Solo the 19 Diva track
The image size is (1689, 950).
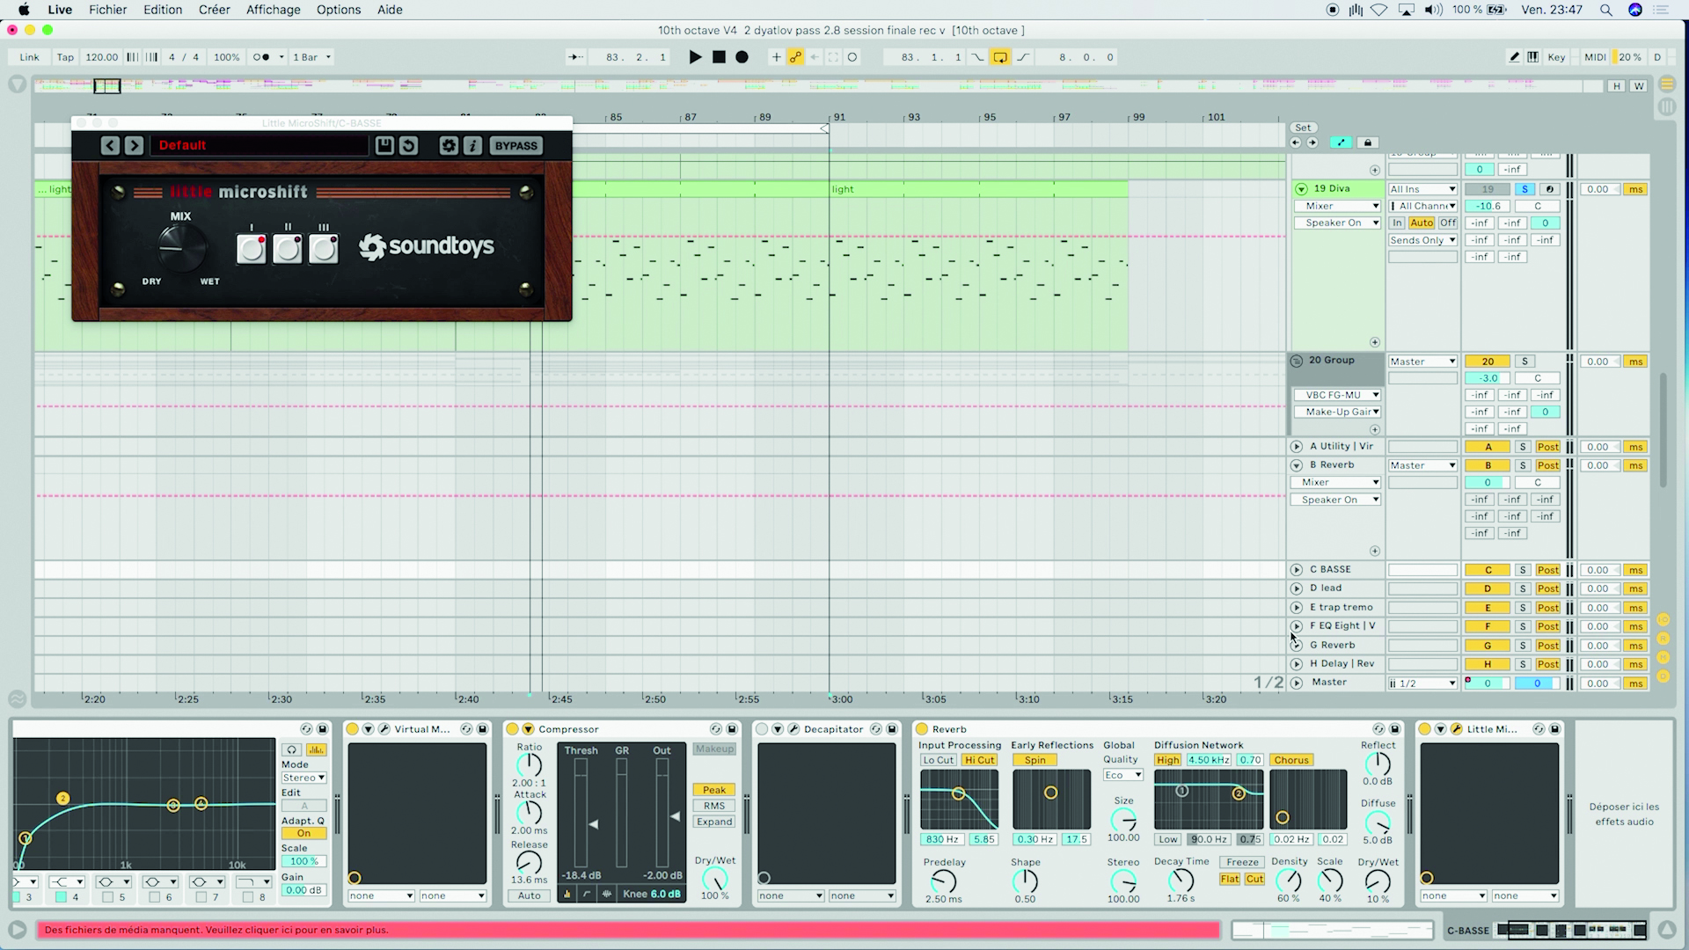point(1524,189)
